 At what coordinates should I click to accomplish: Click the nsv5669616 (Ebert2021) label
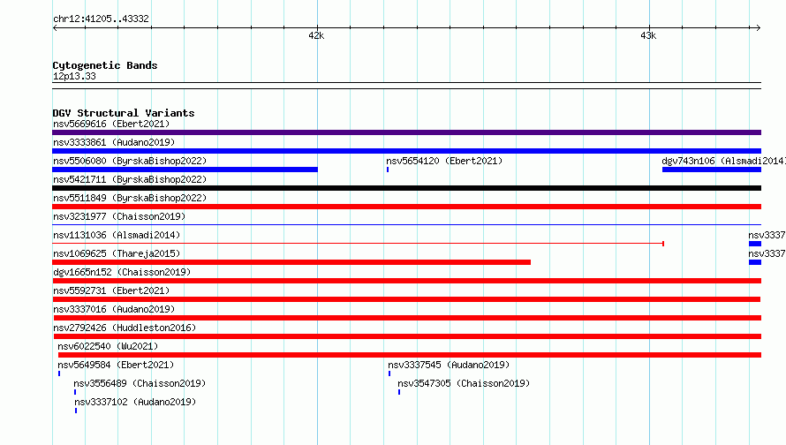coord(111,124)
